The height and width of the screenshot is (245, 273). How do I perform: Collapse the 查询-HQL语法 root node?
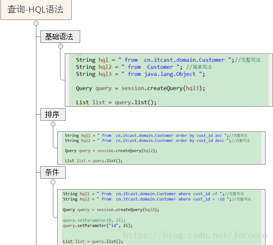(36, 23)
